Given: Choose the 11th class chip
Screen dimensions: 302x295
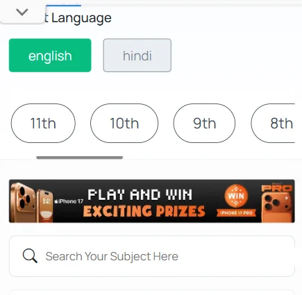Looking at the screenshot, I should pos(43,123).
